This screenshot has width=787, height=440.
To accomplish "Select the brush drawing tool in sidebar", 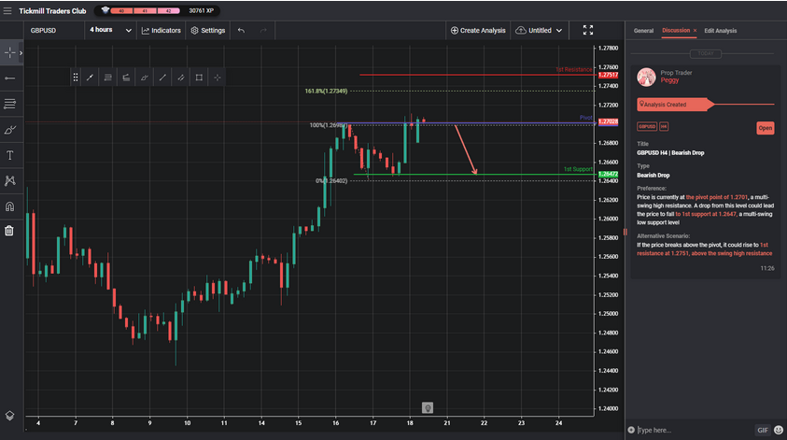I will (x=9, y=130).
